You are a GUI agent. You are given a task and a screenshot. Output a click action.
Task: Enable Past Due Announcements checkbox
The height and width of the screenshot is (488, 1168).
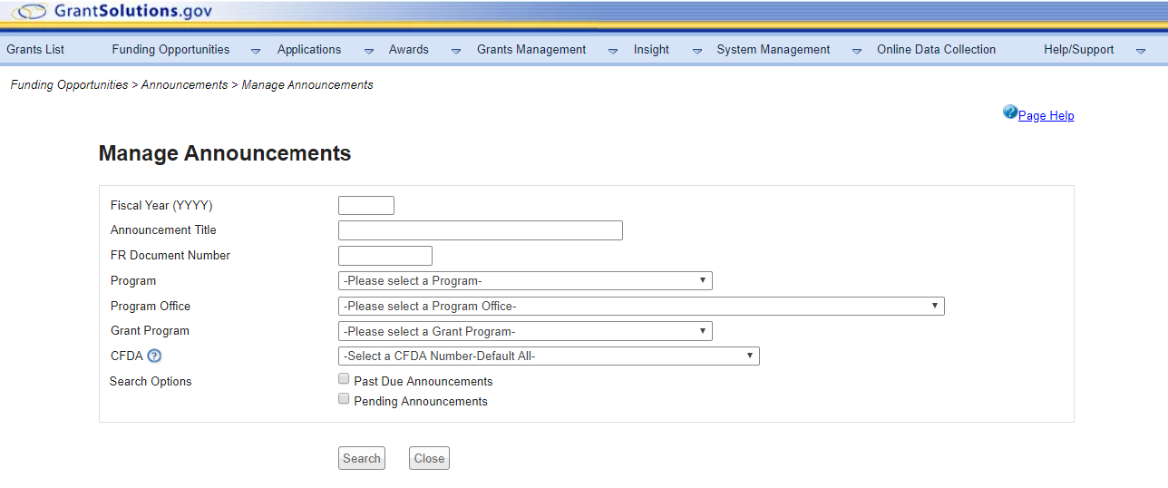pos(344,379)
